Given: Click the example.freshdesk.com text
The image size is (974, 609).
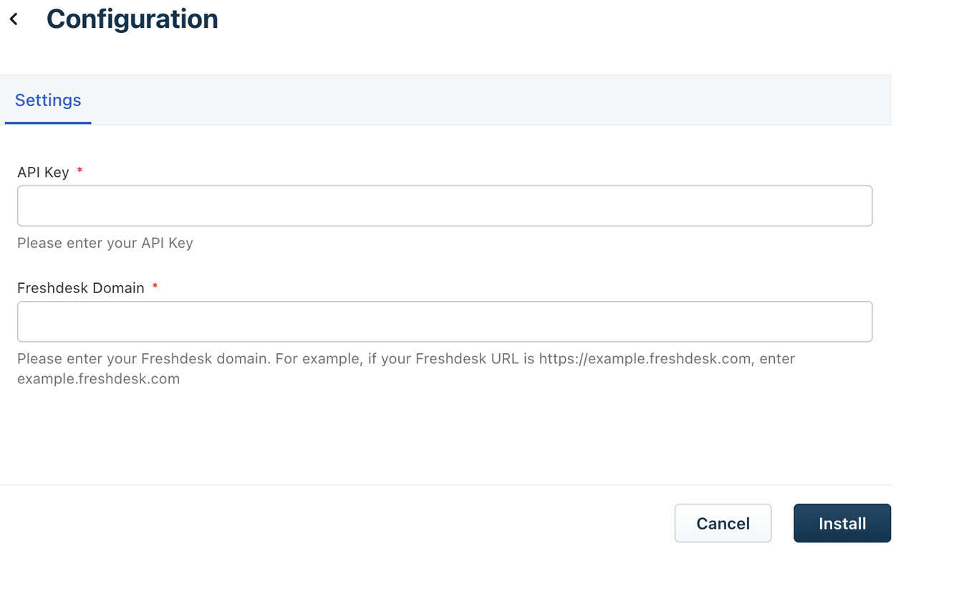Looking at the screenshot, I should pos(98,378).
